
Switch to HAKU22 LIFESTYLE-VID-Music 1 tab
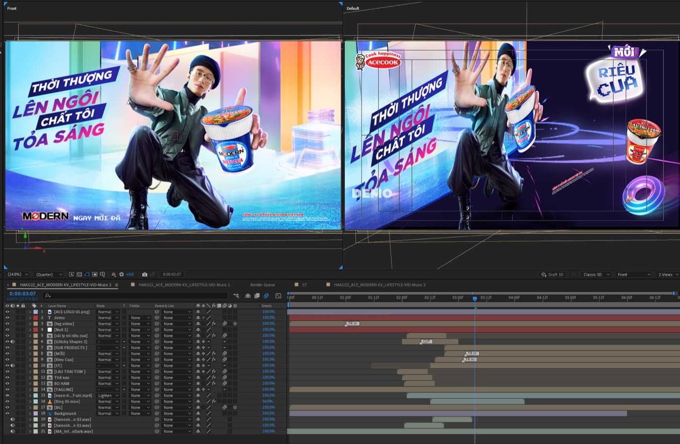(x=184, y=285)
